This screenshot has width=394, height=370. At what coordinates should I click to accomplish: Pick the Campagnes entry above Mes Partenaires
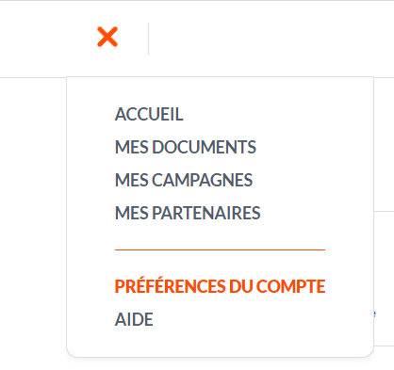184,180
